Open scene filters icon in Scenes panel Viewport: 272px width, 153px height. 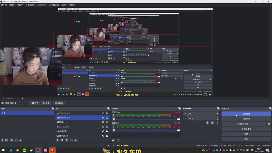point(12,140)
